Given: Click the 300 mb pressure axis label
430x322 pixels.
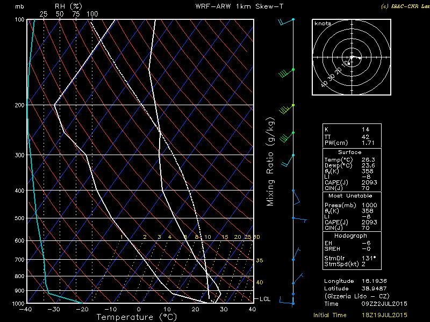Looking at the screenshot, I should pos(19,155).
